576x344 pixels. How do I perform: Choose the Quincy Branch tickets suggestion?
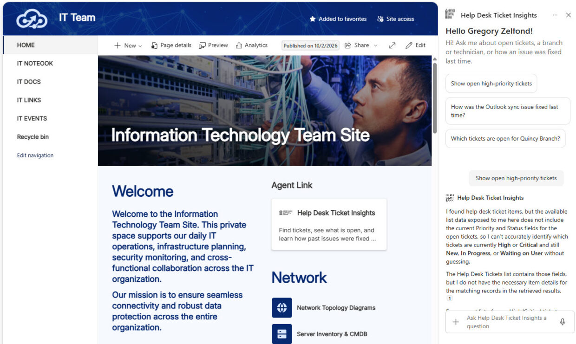click(505, 138)
